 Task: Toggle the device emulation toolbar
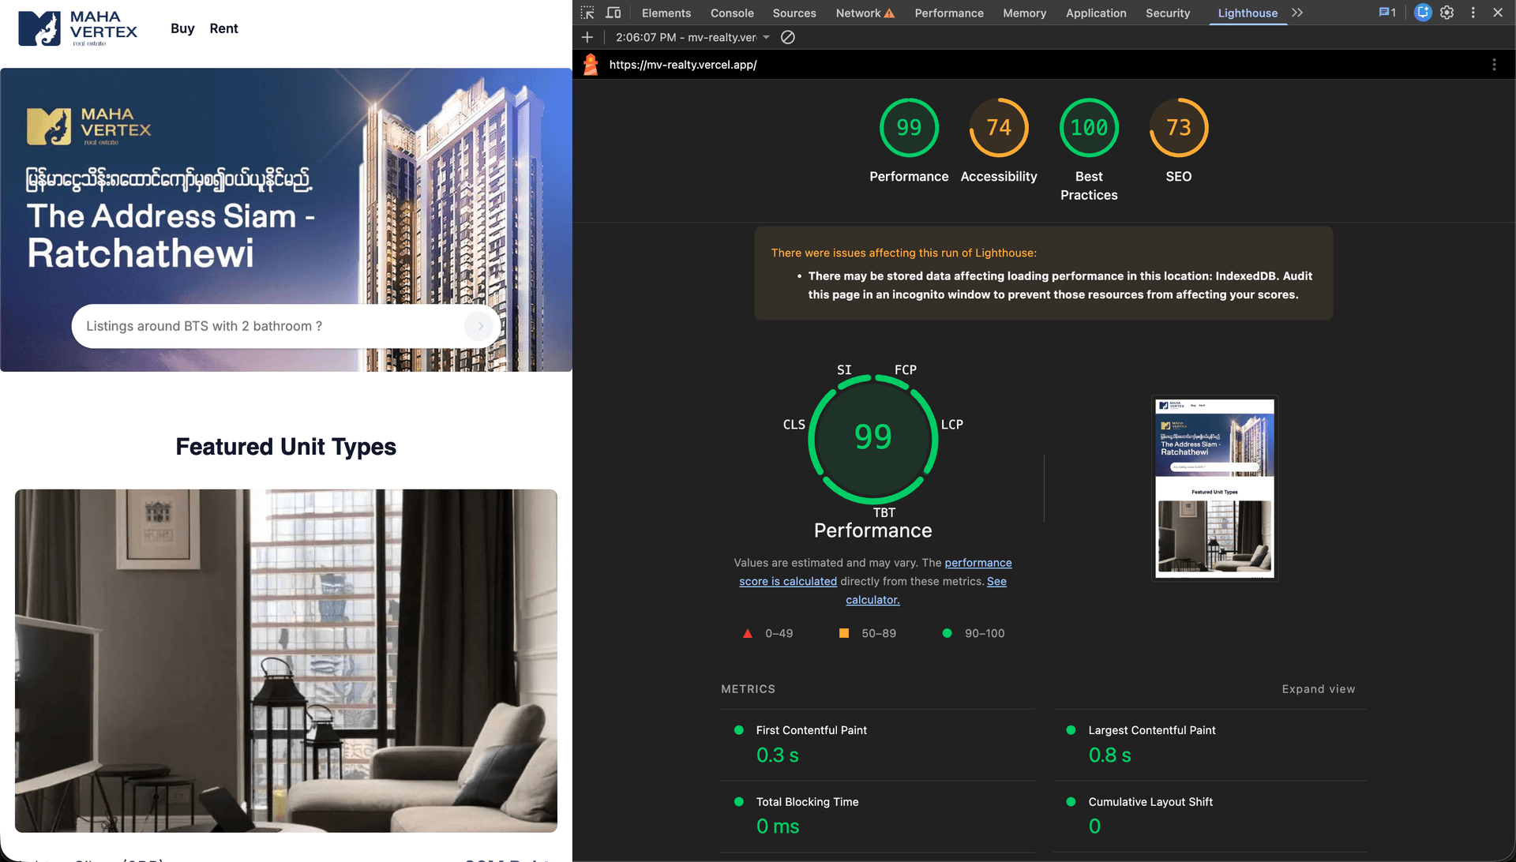pos(614,13)
